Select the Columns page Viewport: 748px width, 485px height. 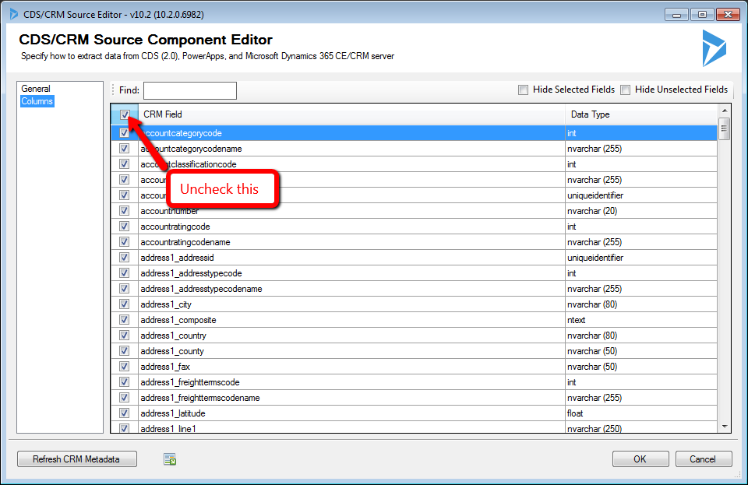[37, 101]
